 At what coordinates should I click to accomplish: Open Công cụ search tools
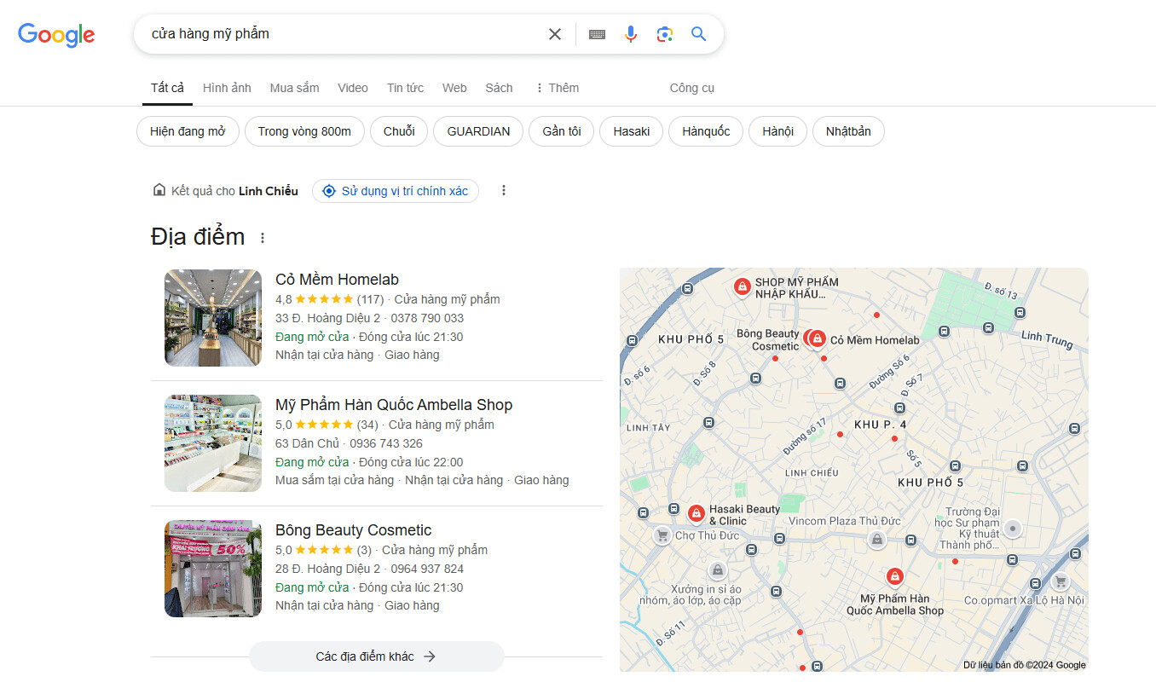[x=691, y=88]
